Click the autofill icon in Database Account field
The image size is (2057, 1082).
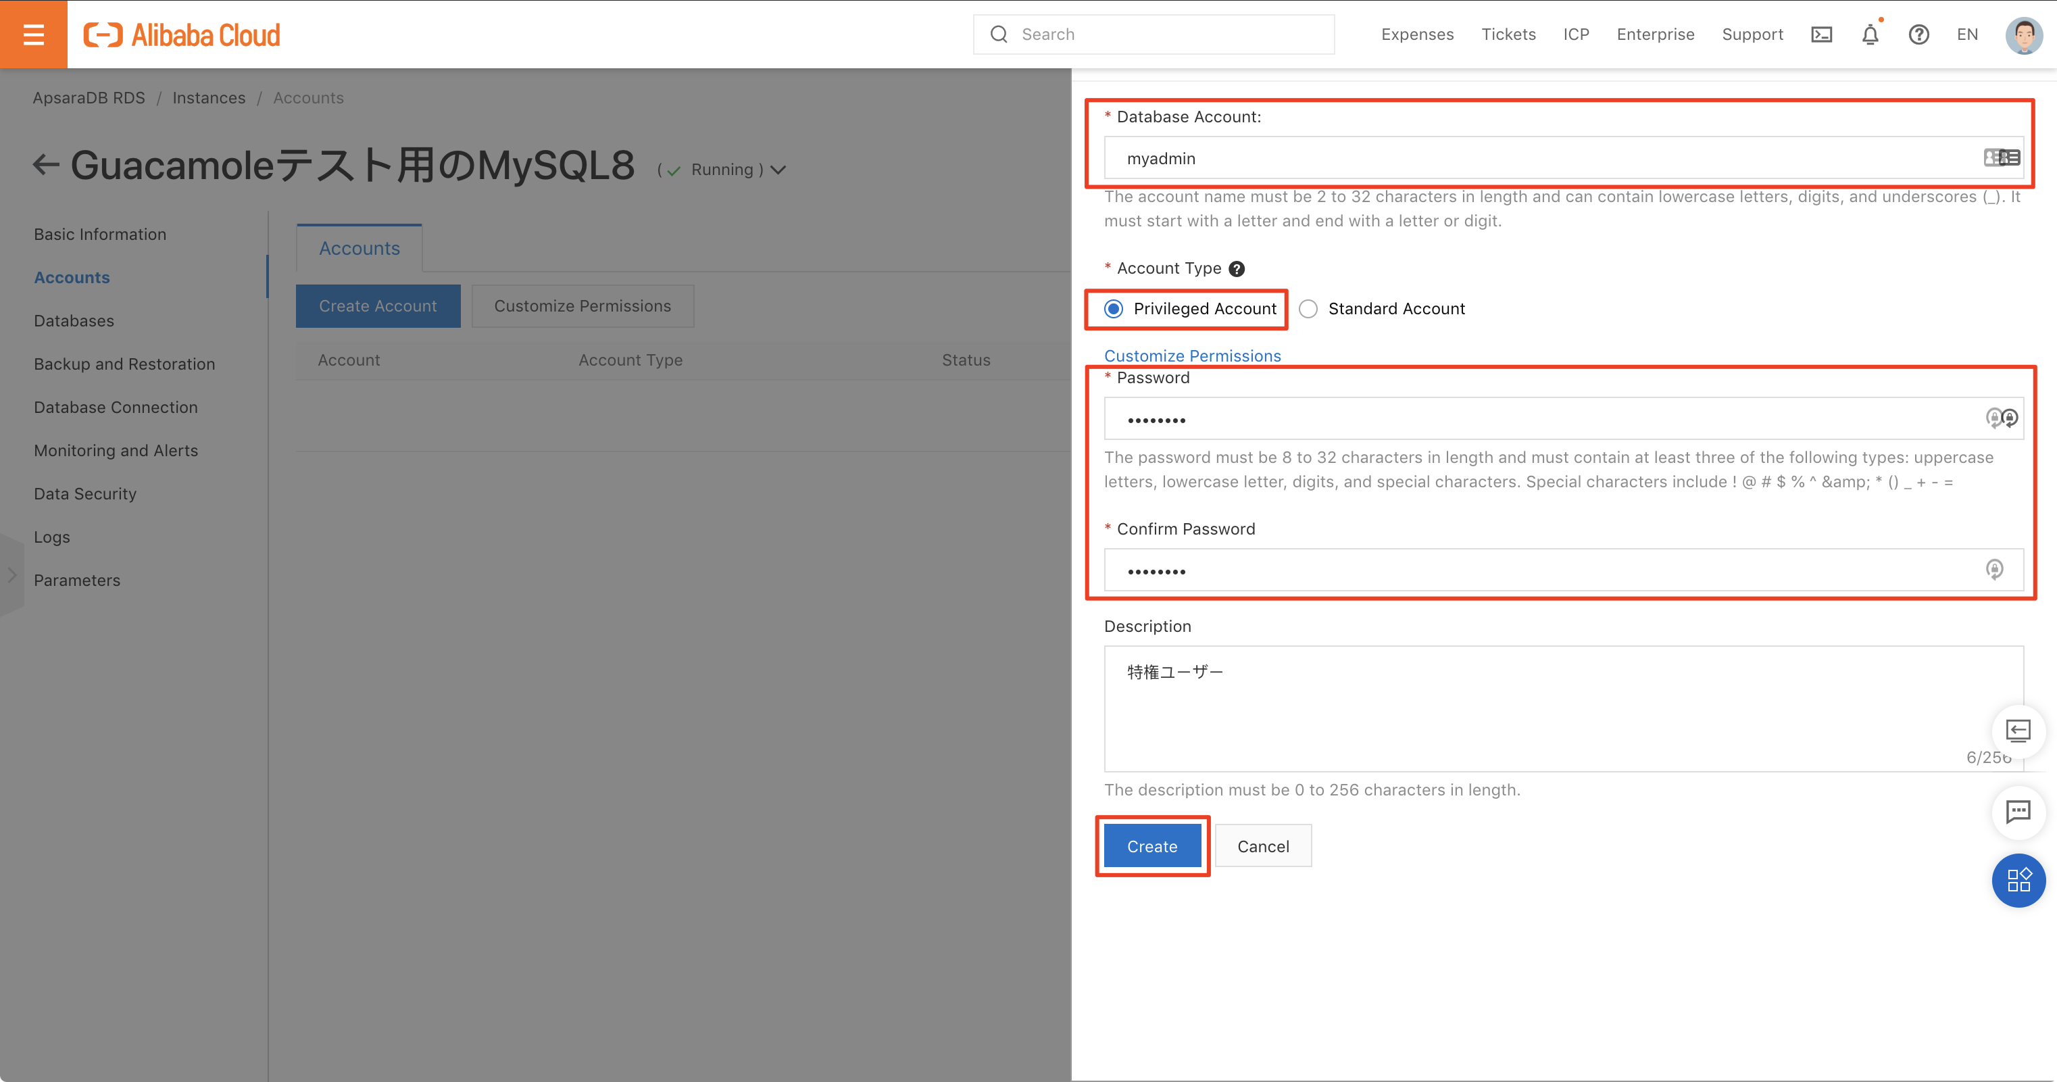pyautogui.click(x=2002, y=157)
